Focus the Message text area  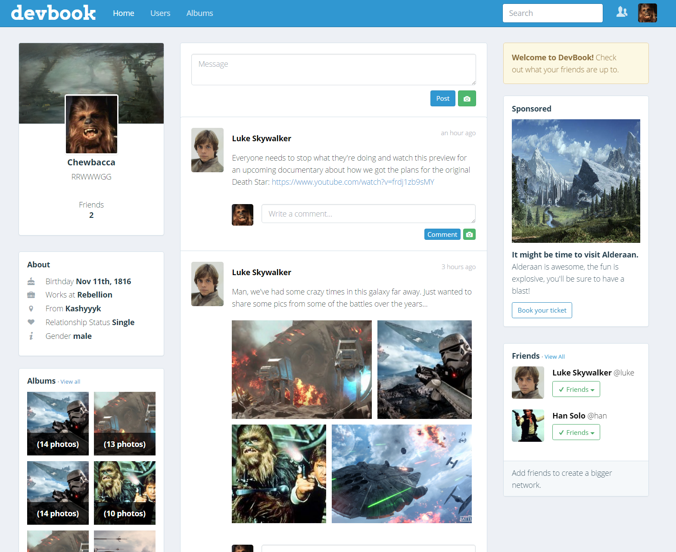[x=333, y=69]
